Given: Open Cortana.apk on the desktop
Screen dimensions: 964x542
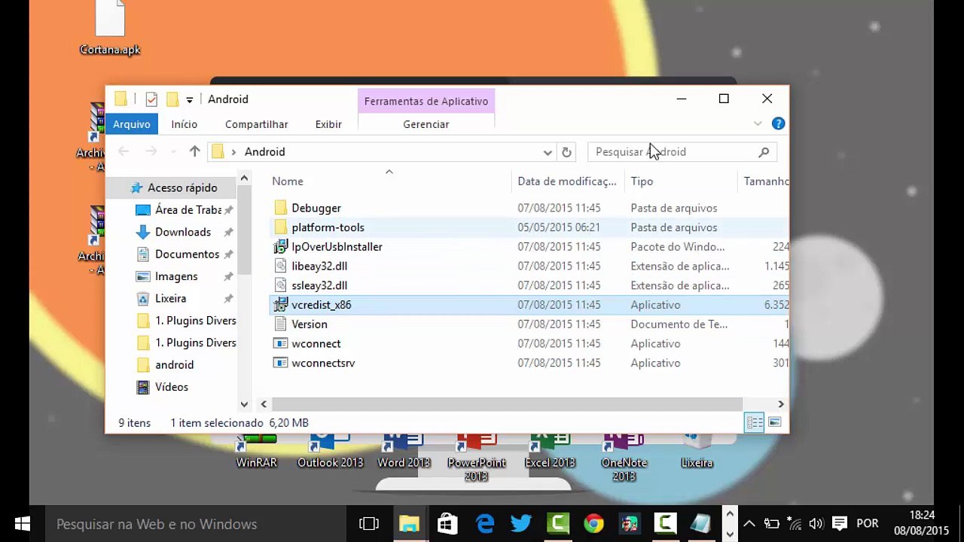Looking at the screenshot, I should click(110, 28).
